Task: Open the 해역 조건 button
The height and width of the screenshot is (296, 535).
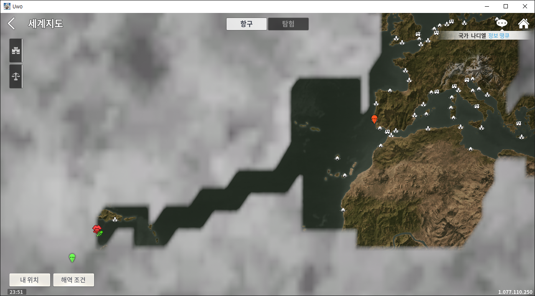Action: click(x=74, y=280)
